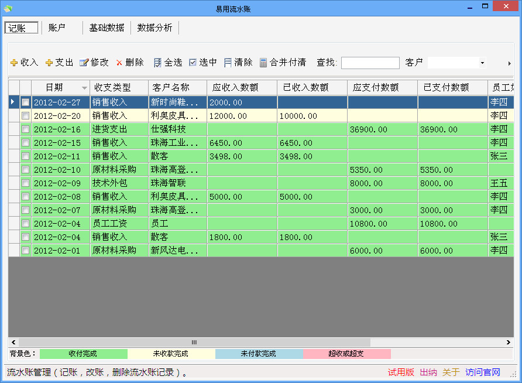Viewport: 522px width, 383px height.
Task: Click the 收付完成 green legend swatch
Action: click(x=83, y=354)
